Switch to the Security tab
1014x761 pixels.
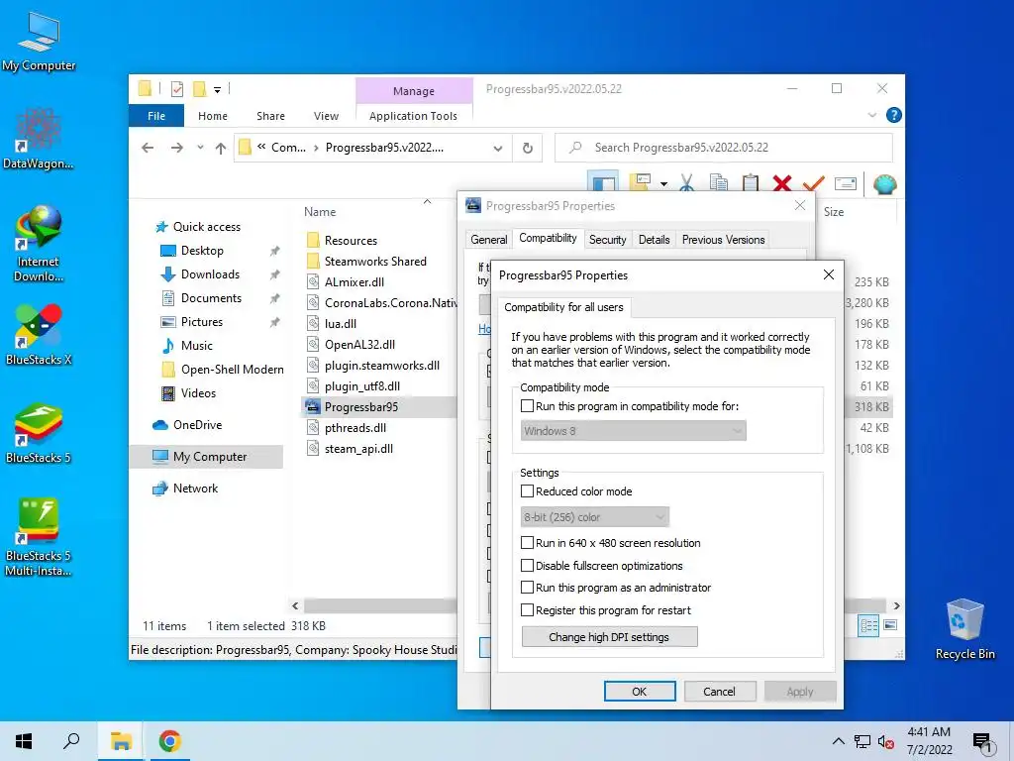tap(607, 240)
